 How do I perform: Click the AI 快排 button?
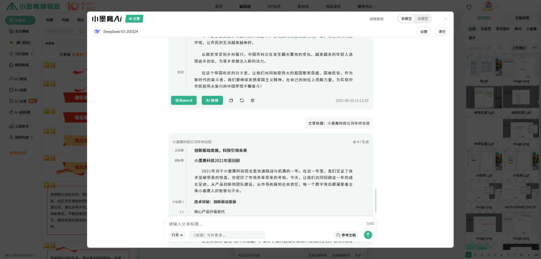[x=212, y=100]
